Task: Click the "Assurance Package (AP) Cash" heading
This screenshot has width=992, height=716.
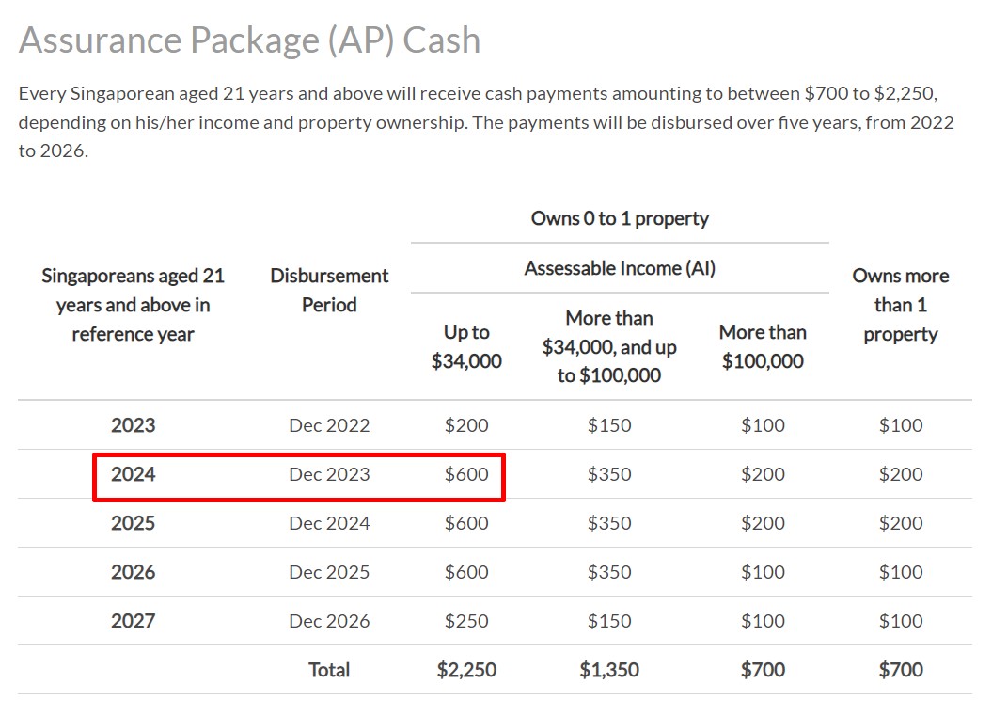Action: [249, 40]
